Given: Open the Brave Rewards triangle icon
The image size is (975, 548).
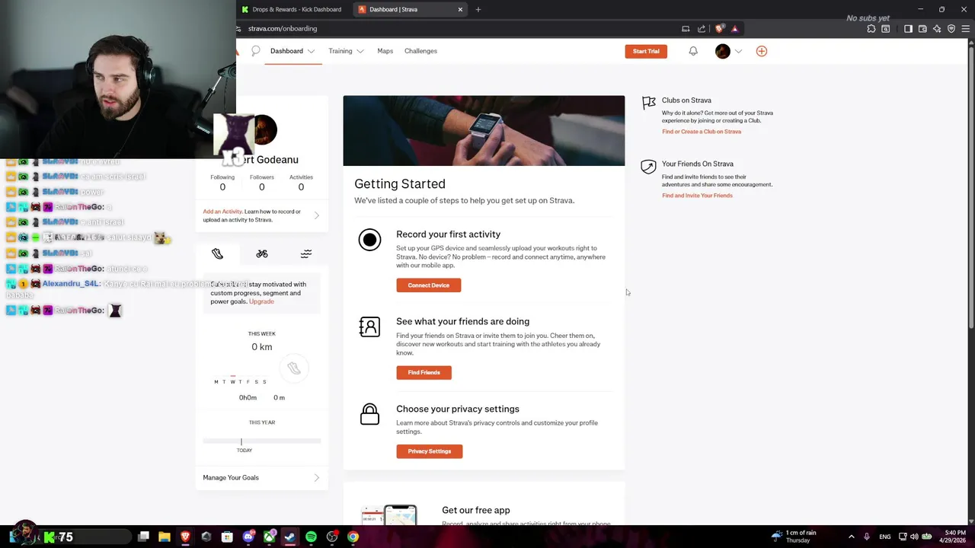Looking at the screenshot, I should coord(734,29).
